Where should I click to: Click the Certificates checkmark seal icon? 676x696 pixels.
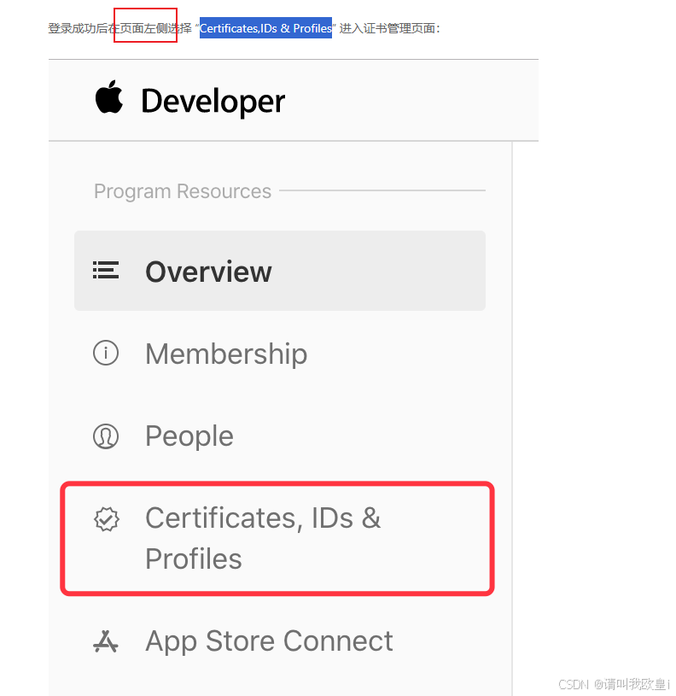pos(107,519)
